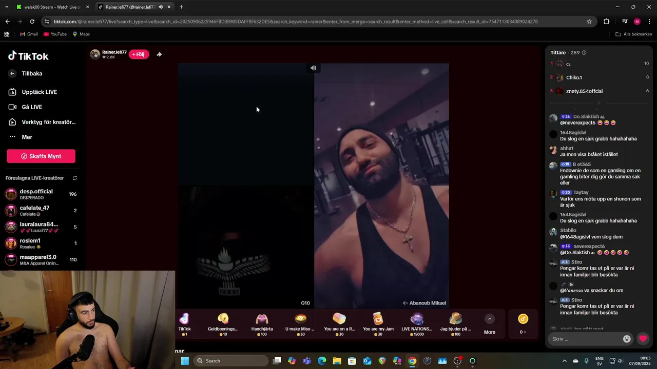657x369 pixels.
Task: Send the LIVE NATIONS gift
Action: pos(417,324)
